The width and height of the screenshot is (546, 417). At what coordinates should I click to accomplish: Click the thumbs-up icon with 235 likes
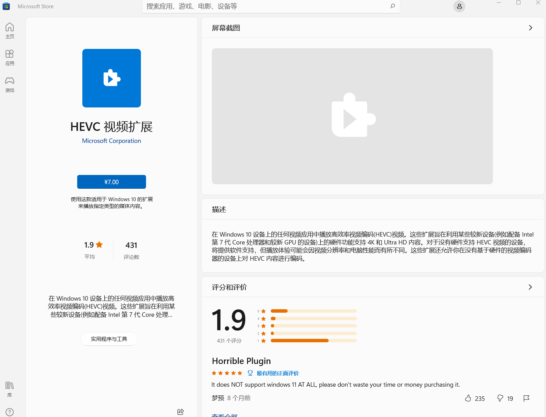[468, 398]
